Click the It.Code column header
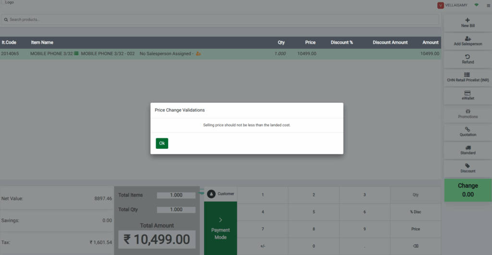The height and width of the screenshot is (255, 492). pos(9,42)
